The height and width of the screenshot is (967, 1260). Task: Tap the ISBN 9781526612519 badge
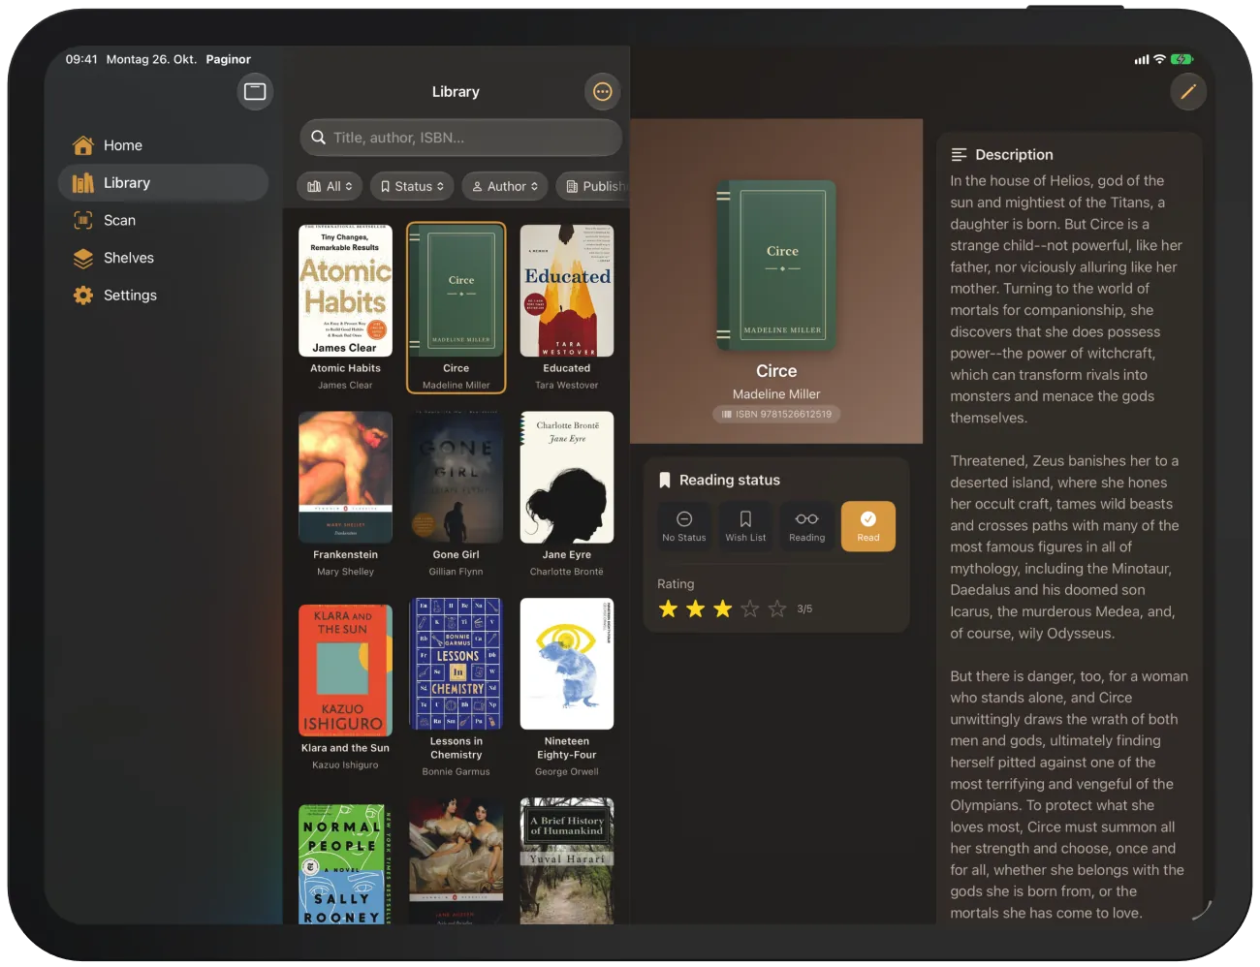coord(776,414)
